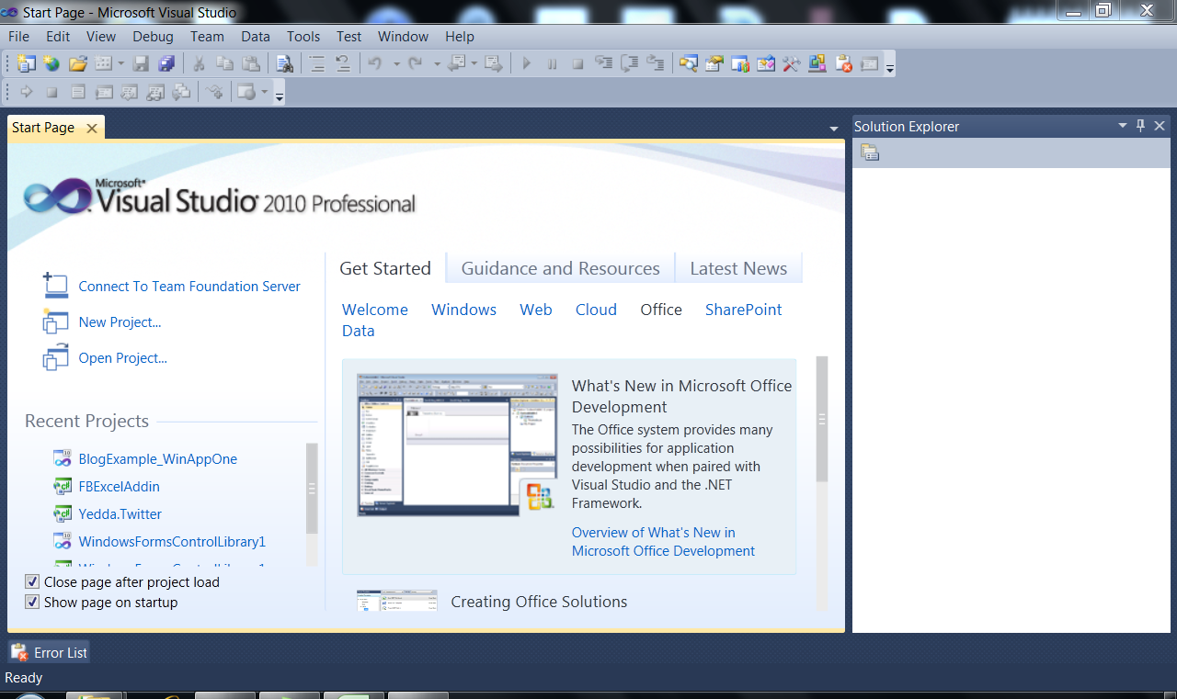Toggle Solution Explorer auto-hide pin

tap(1140, 126)
